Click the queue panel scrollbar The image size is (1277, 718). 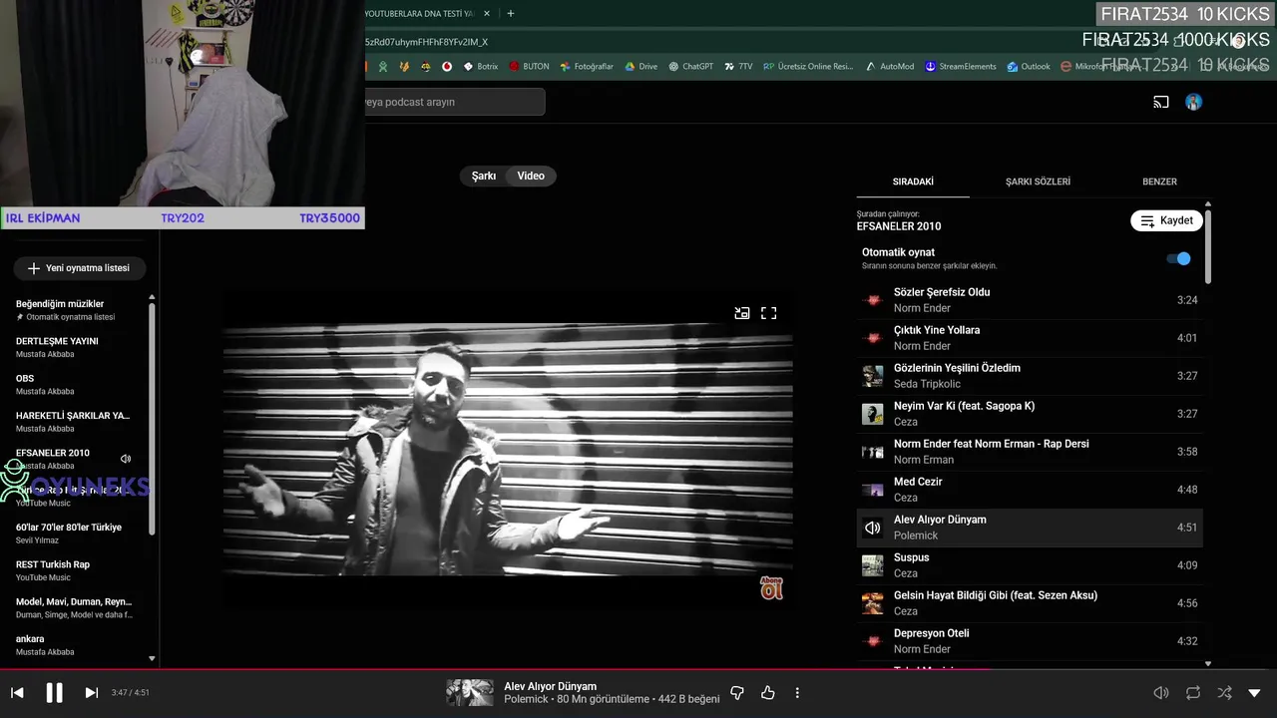coord(1208,246)
